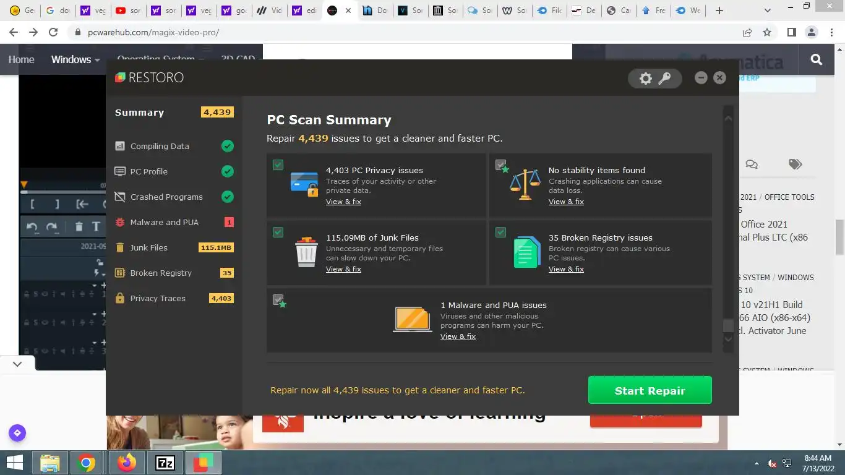Close the active browser tab
This screenshot has width=845, height=475.
pos(348,11)
